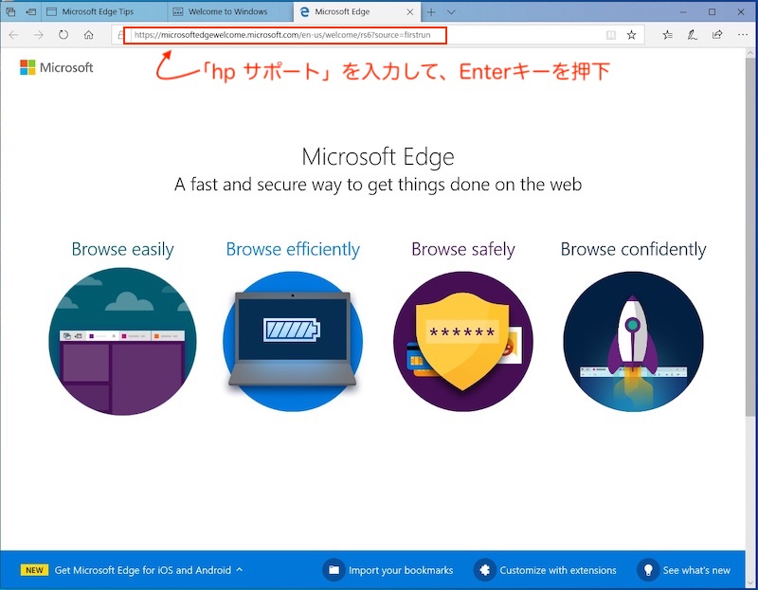
Task: Open Browse easily heading
Action: [122, 249]
